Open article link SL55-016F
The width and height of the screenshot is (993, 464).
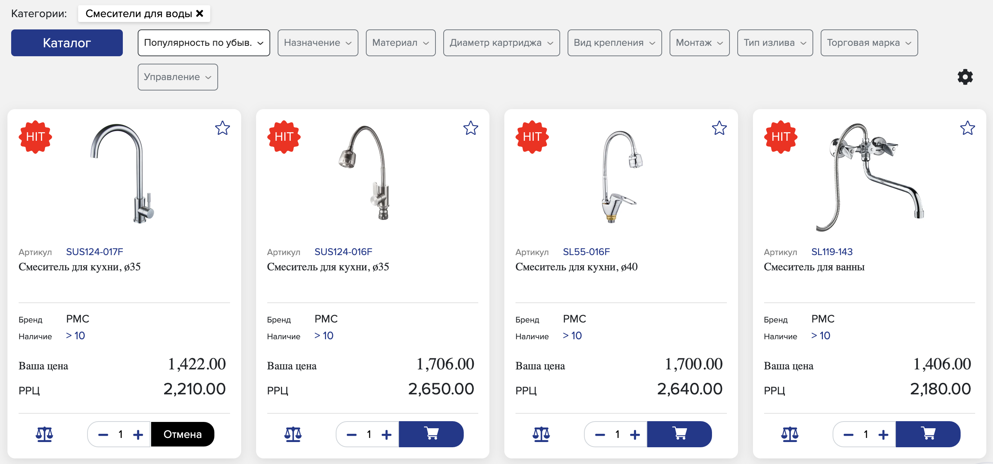(x=586, y=251)
